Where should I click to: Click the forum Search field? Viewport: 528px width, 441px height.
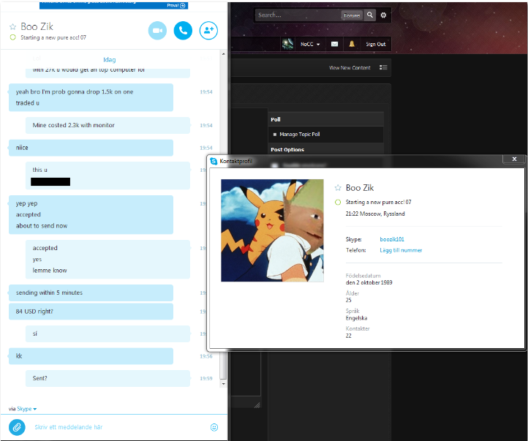298,15
